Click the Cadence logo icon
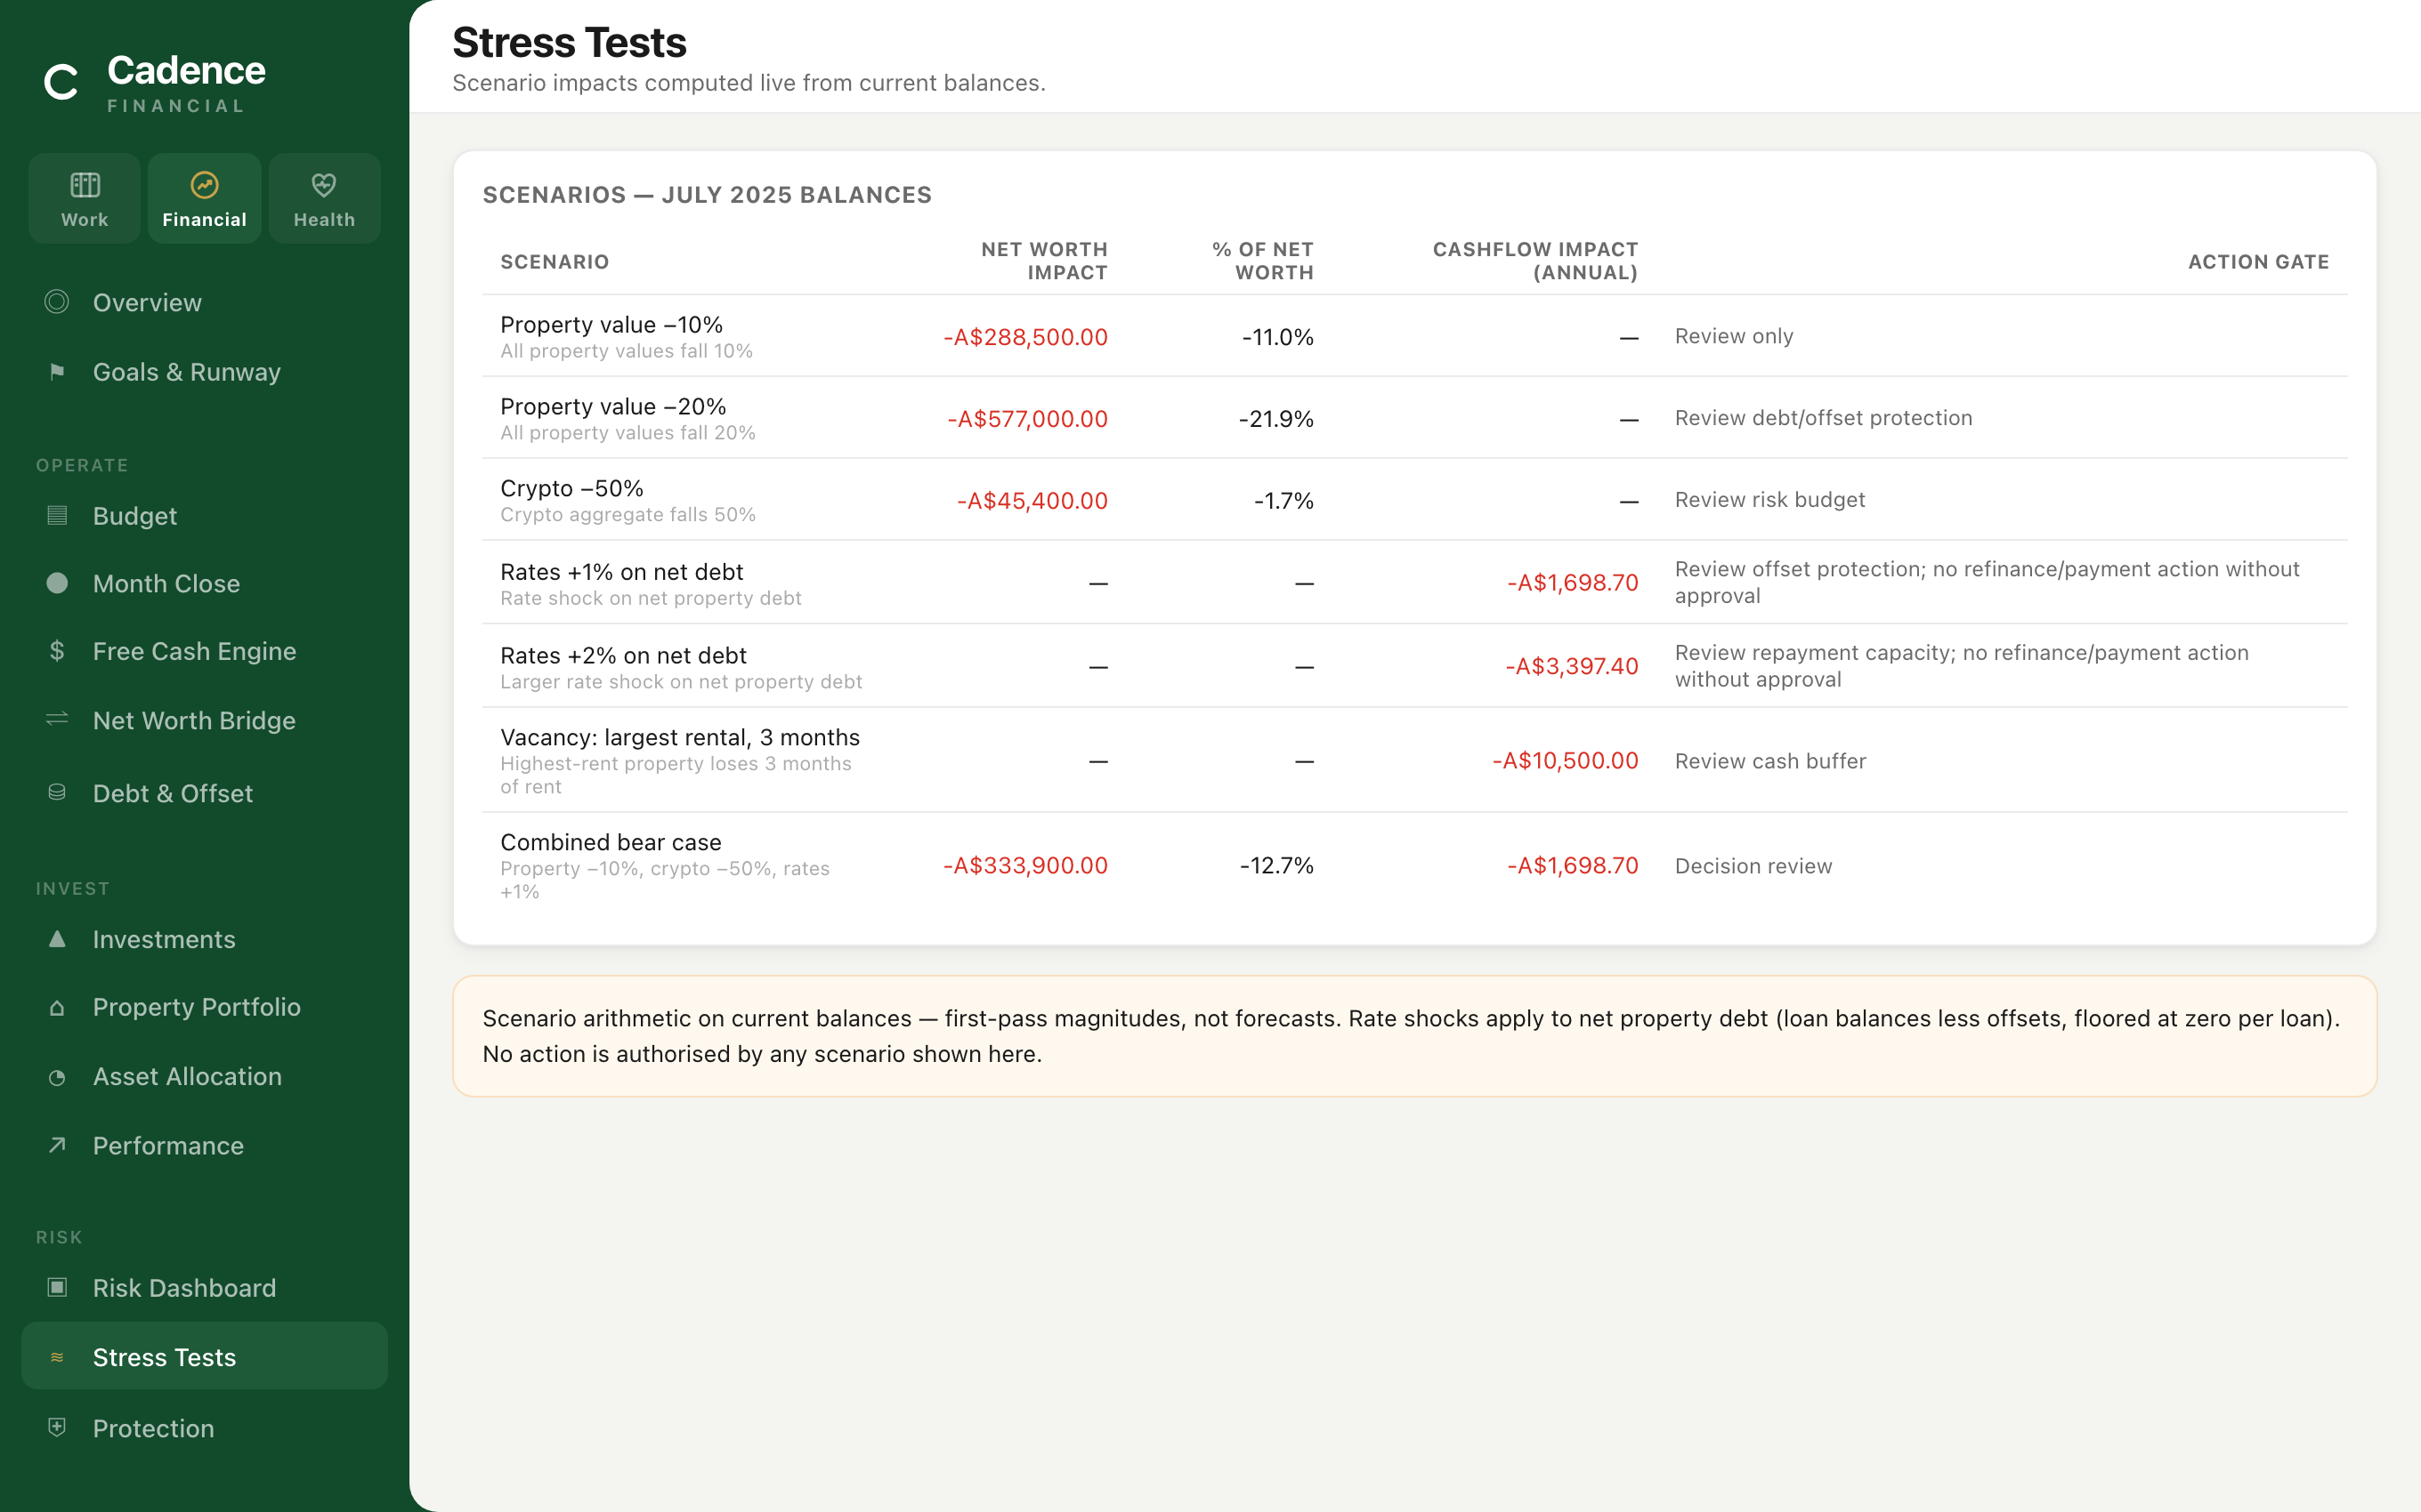This screenshot has width=2421, height=1512. [x=61, y=82]
